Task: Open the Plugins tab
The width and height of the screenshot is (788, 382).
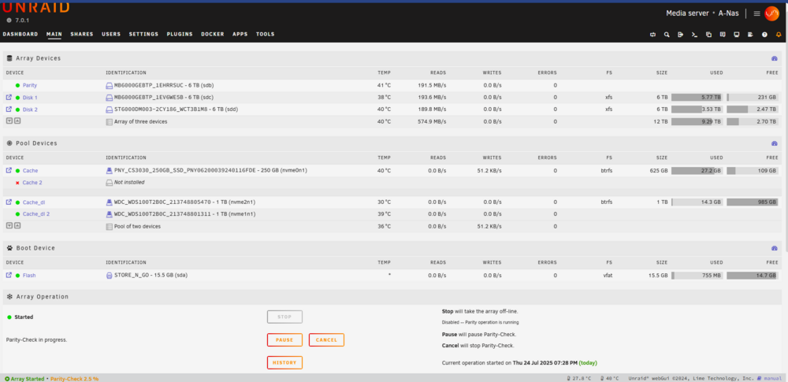Action: point(180,34)
